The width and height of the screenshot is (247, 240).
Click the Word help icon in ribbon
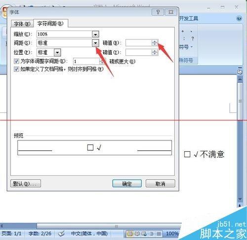pyautogui.click(x=239, y=18)
